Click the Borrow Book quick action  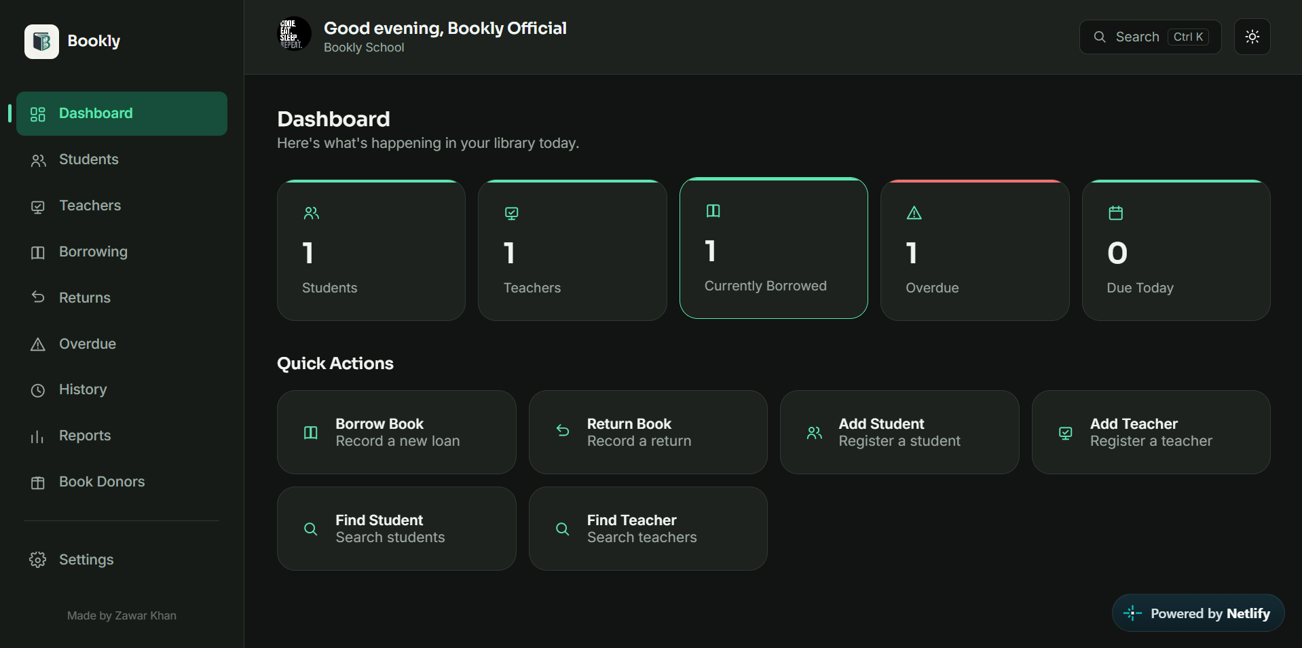396,432
